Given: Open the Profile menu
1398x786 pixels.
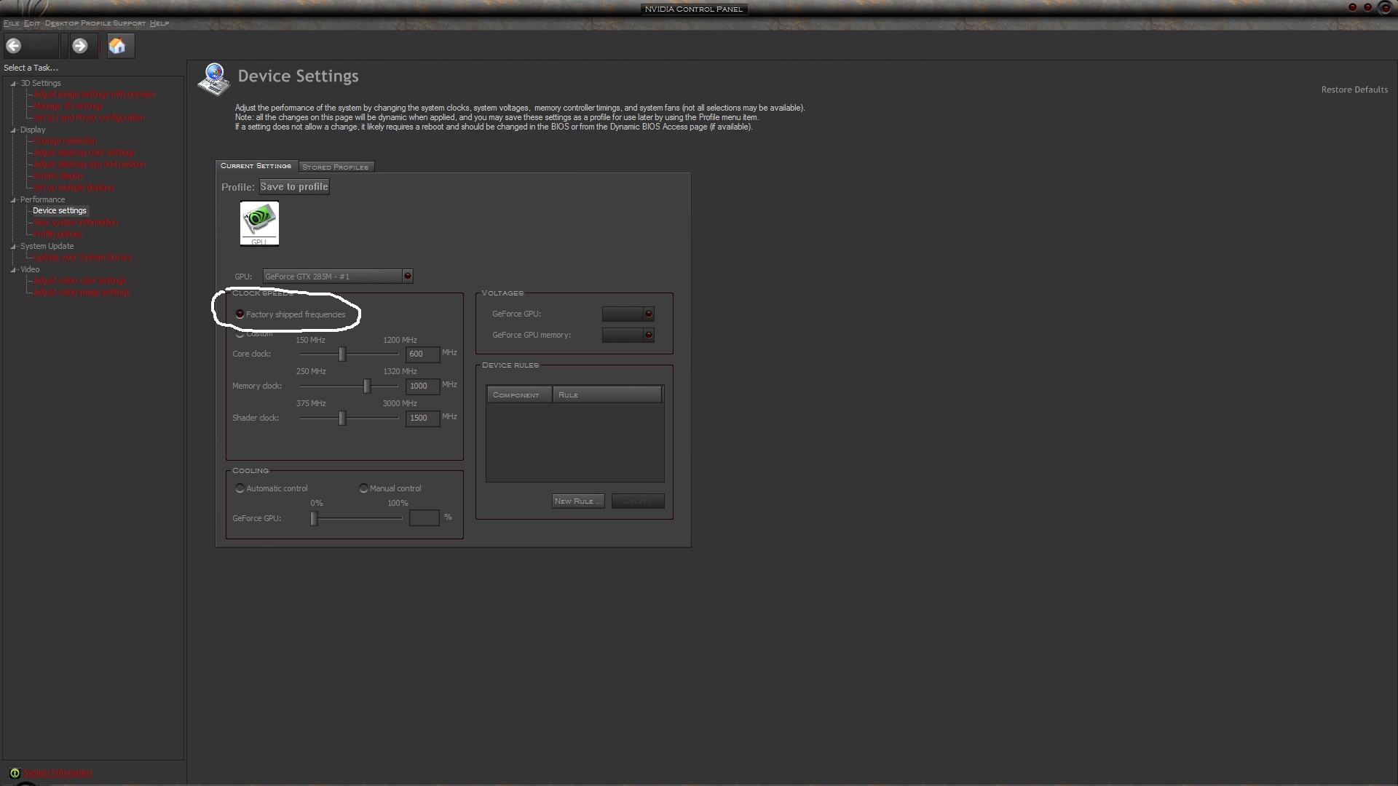Looking at the screenshot, I should click(95, 23).
